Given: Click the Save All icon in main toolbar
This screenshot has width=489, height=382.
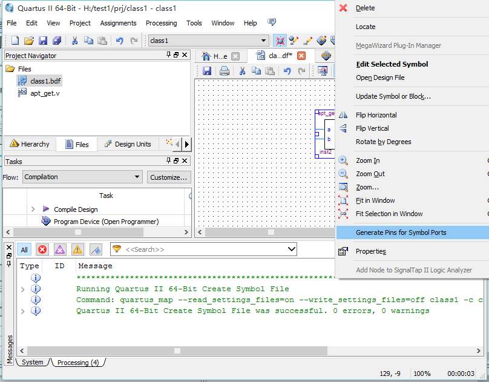Looking at the screenshot, I should [x=57, y=41].
